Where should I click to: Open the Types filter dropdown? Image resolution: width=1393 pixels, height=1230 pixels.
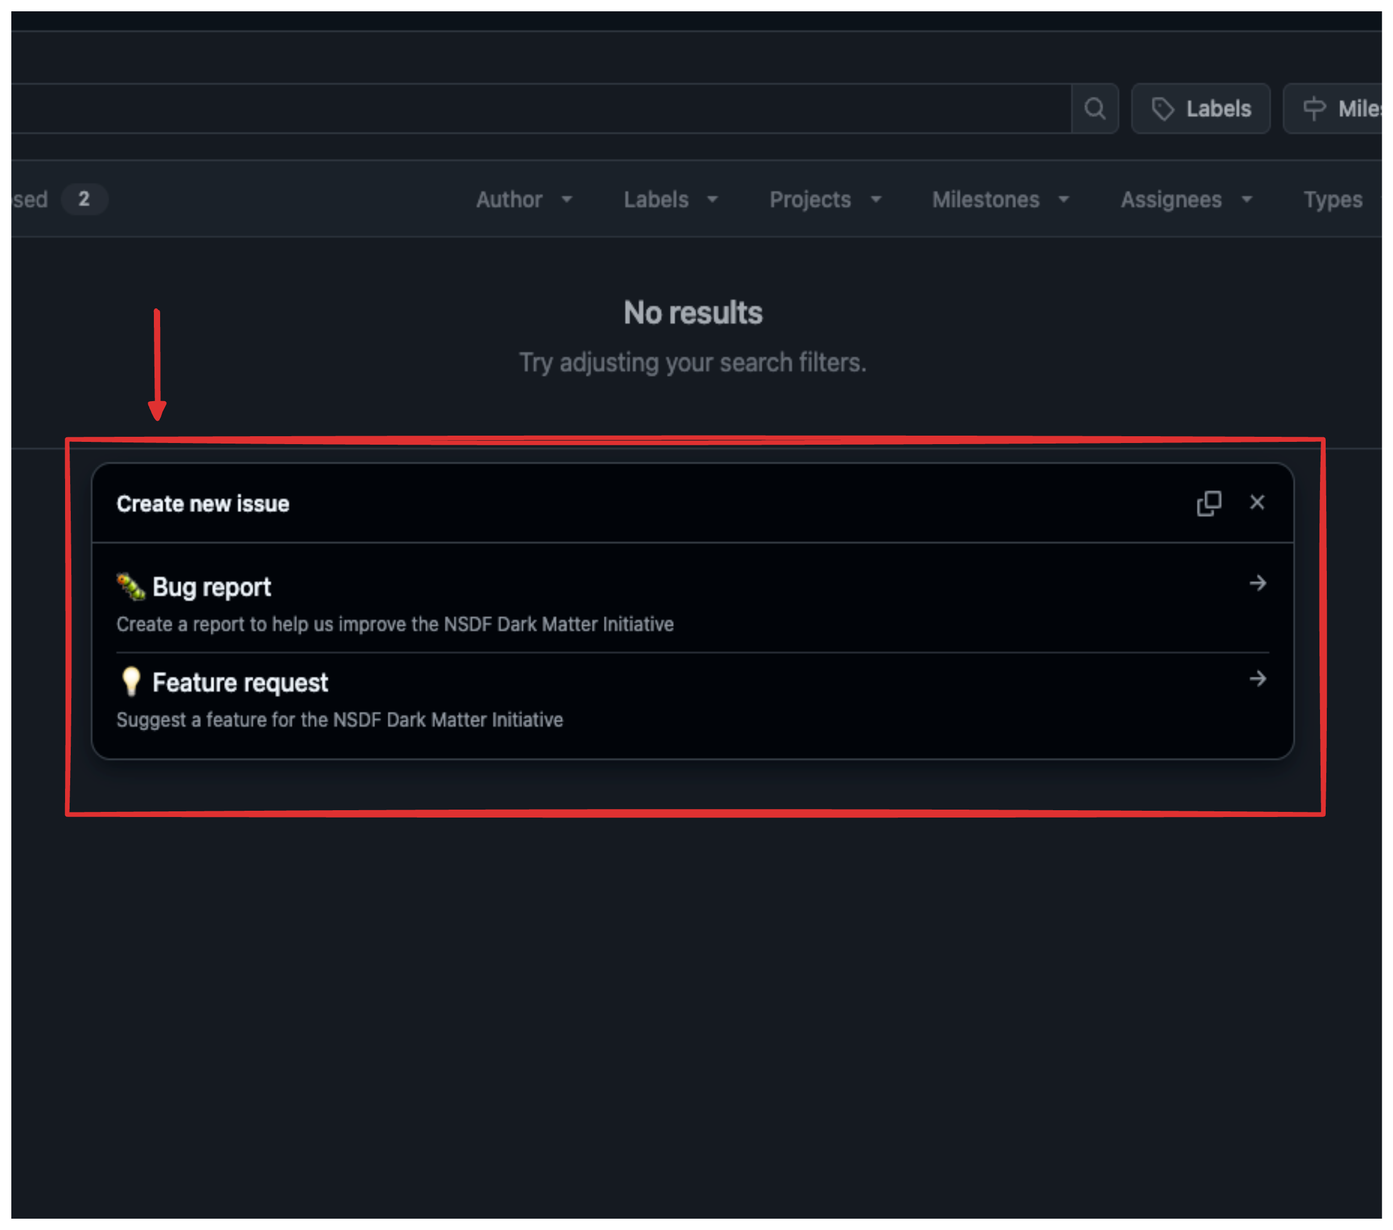click(1333, 199)
